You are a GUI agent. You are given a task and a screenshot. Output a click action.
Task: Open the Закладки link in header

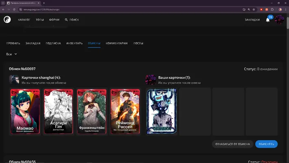coord(252,20)
